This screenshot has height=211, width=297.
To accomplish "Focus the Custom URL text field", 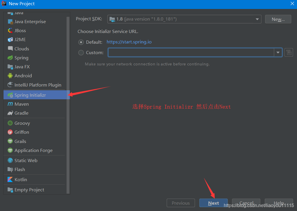I will 191,52.
